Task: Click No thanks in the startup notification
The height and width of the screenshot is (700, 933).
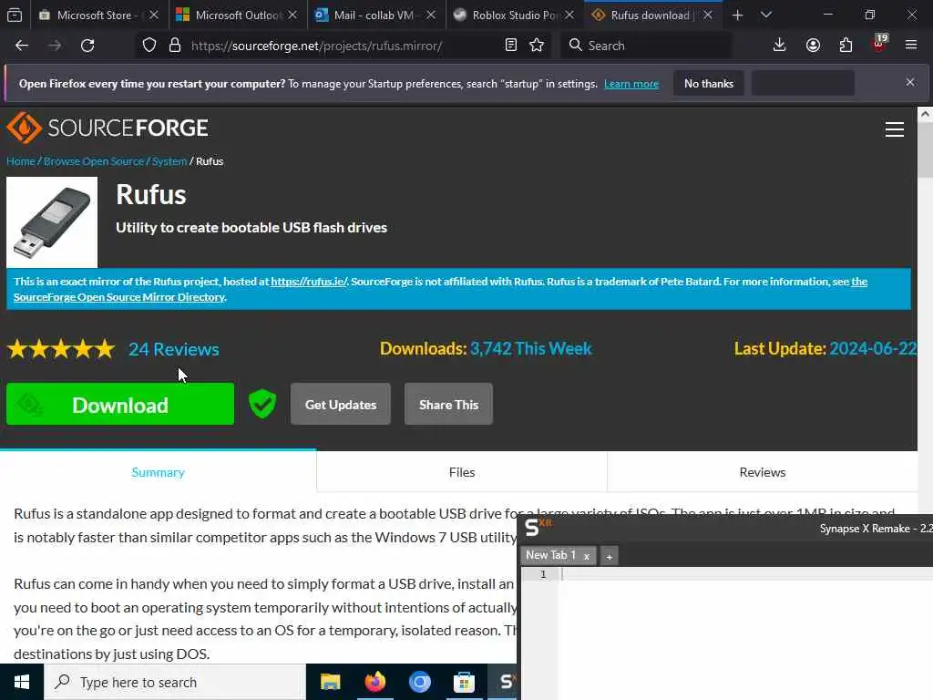Action: point(709,83)
